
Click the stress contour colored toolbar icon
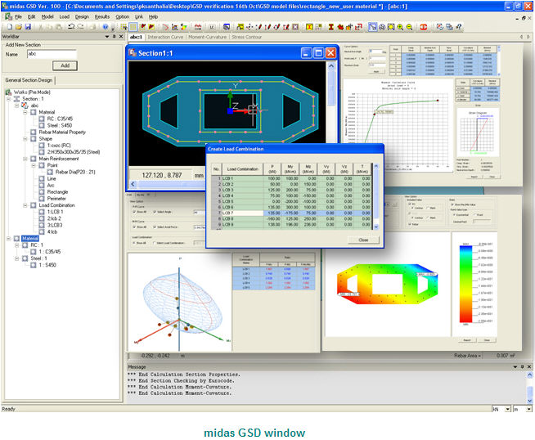[183, 27]
